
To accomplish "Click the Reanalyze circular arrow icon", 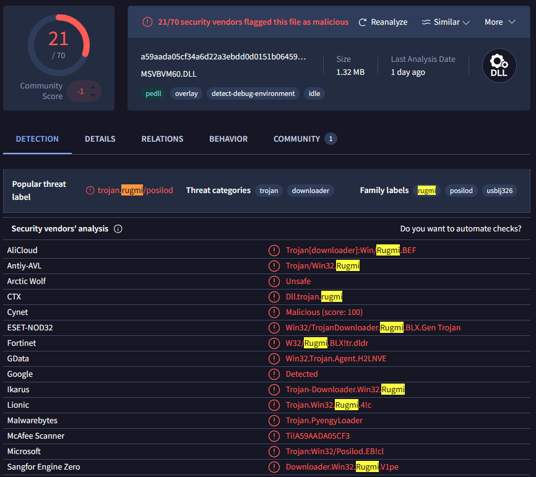I will pyautogui.click(x=362, y=22).
